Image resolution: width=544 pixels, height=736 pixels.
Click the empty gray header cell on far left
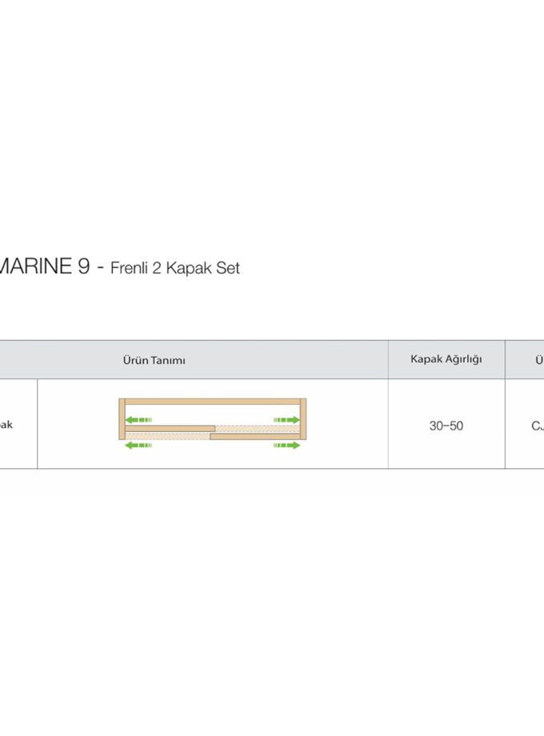pos(18,360)
